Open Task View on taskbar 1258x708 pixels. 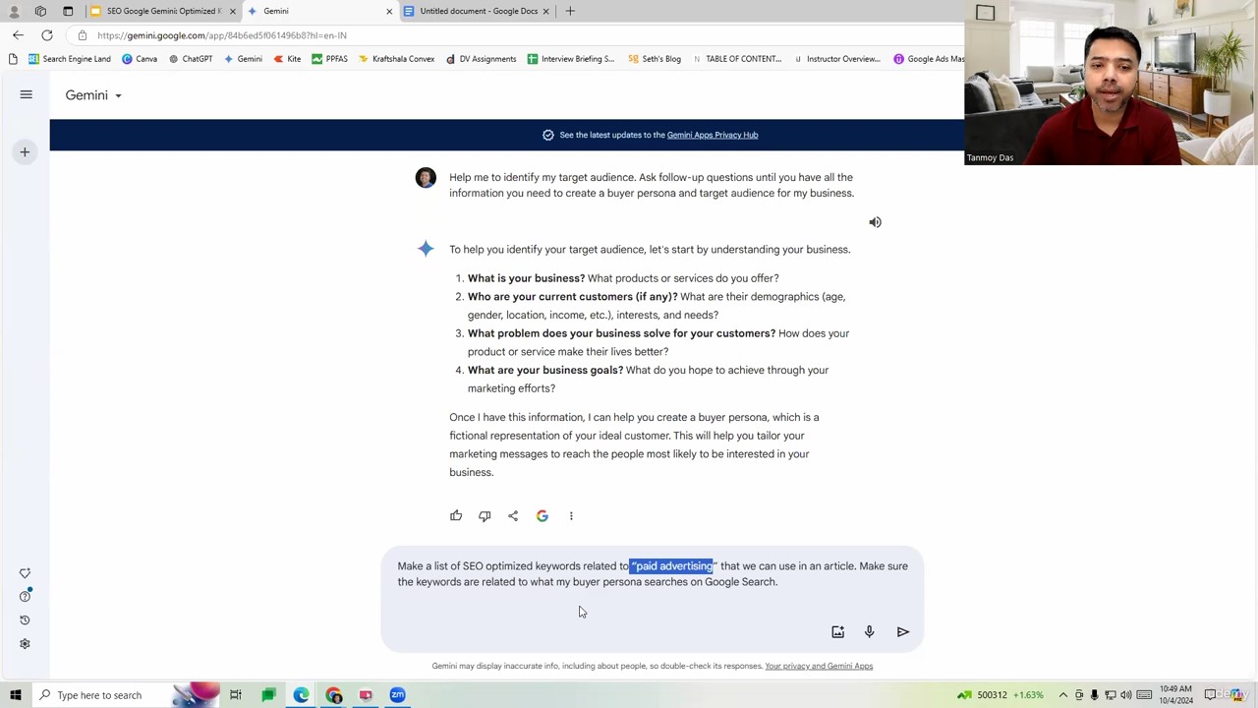tap(236, 695)
